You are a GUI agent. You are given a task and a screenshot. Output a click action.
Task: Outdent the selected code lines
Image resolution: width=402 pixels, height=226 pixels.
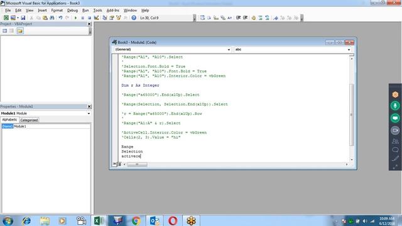tap(246, 18)
